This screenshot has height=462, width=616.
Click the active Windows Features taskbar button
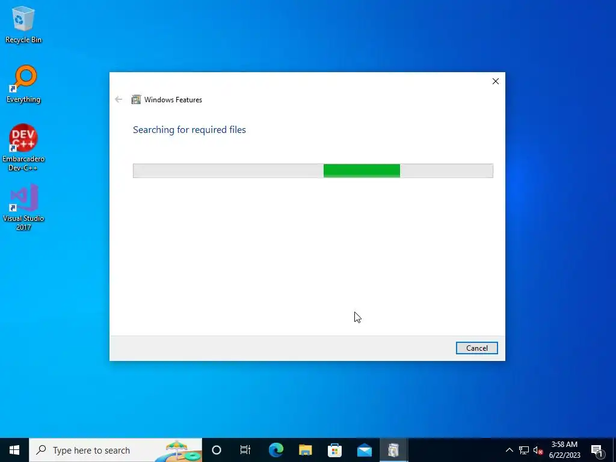tap(393, 450)
